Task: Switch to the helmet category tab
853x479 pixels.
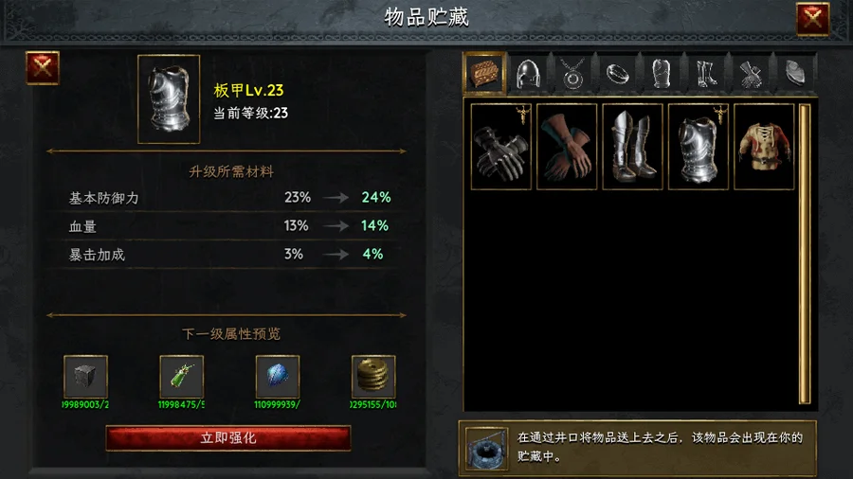Action: [x=528, y=73]
